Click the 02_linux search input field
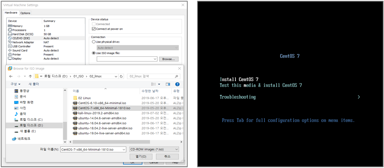Viewport: 384px width, 168px height. click(x=150, y=76)
